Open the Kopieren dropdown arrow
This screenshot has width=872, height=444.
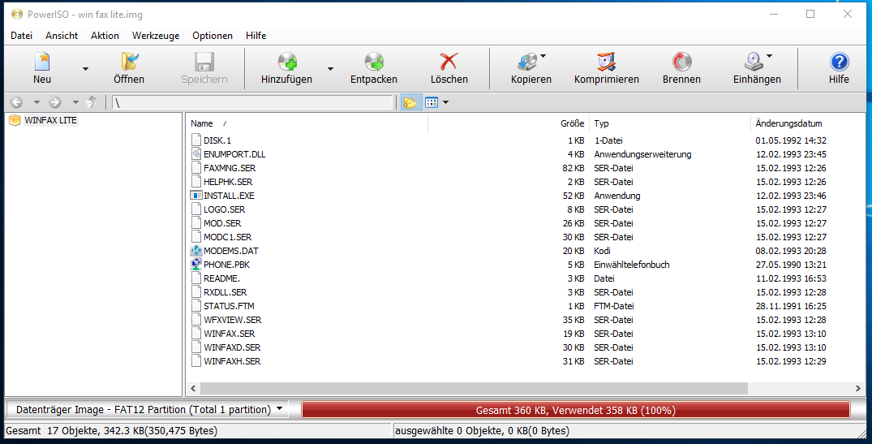pyautogui.click(x=543, y=56)
